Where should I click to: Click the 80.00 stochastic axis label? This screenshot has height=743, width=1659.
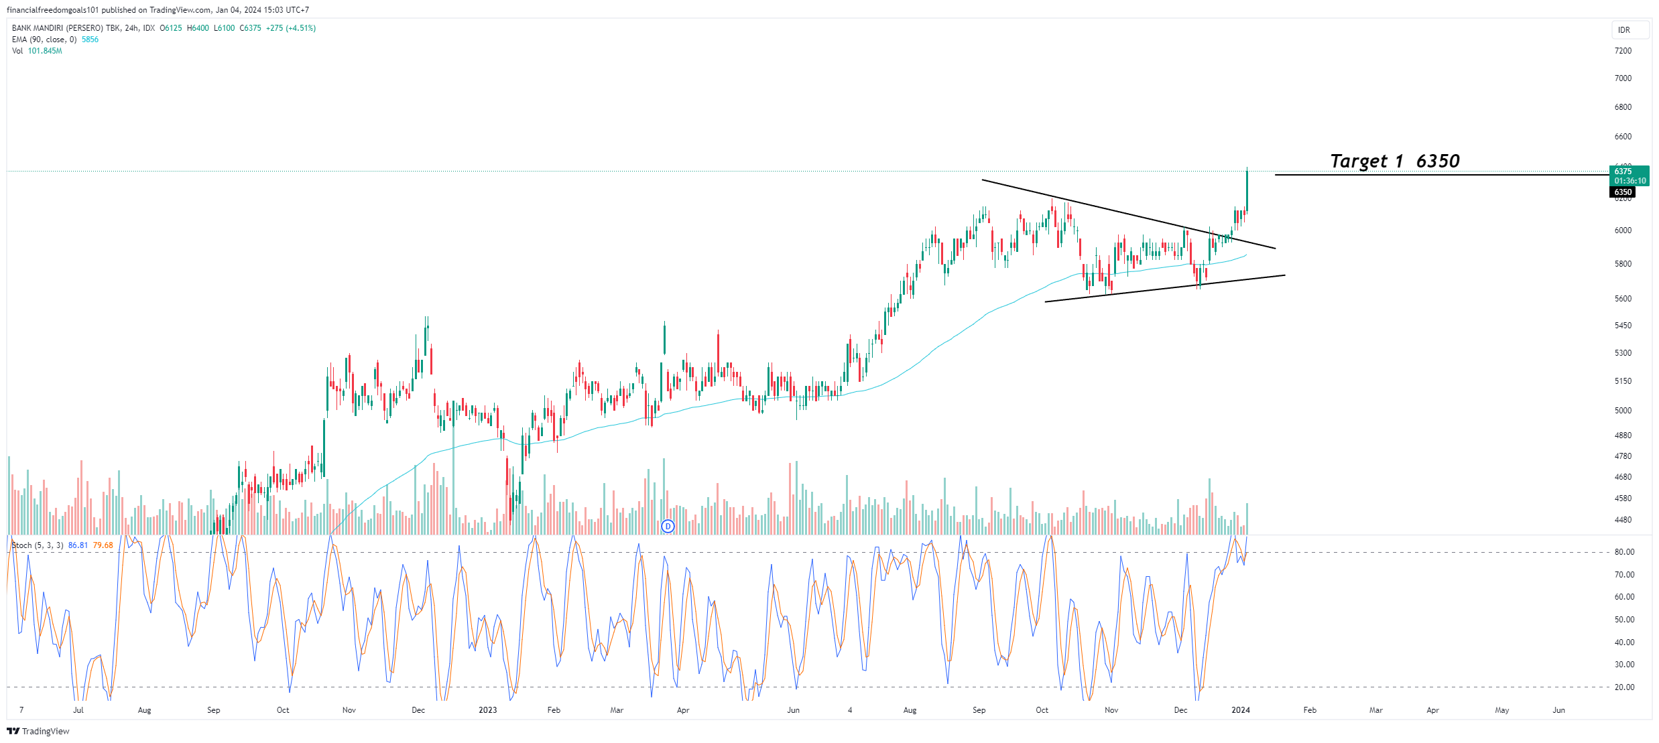click(x=1624, y=552)
